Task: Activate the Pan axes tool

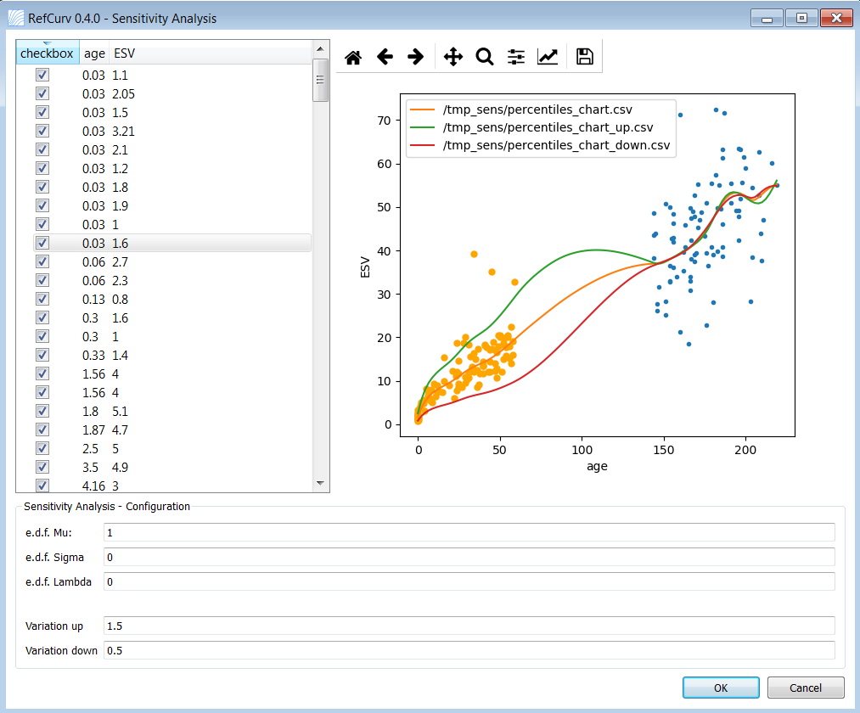Action: [x=453, y=57]
